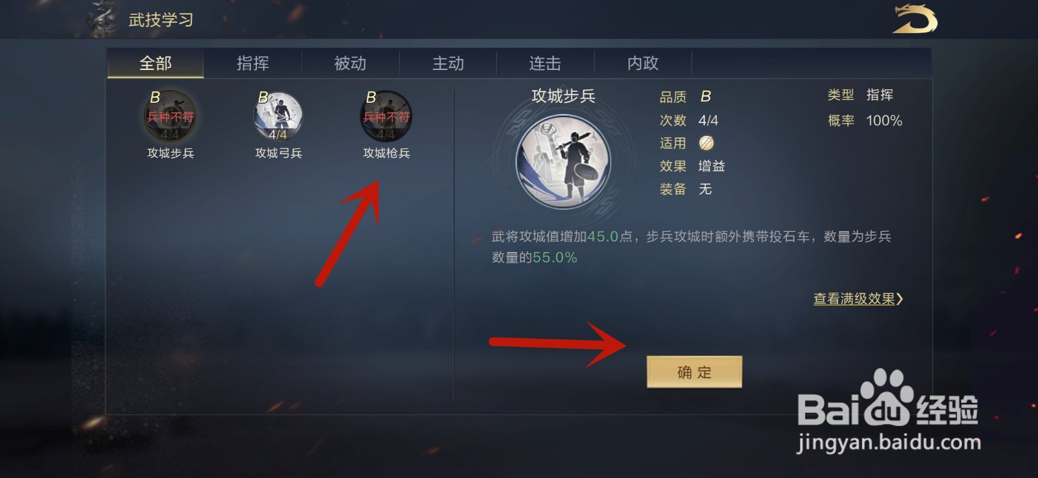Tap the large 攻城步兵 portrait
The image size is (1038, 478).
[x=563, y=161]
